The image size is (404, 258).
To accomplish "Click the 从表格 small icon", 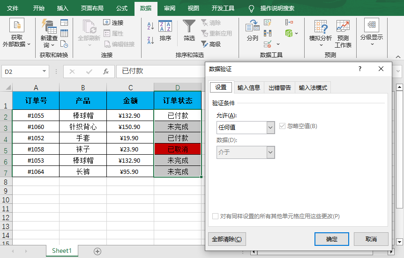I will [x=64, y=33].
